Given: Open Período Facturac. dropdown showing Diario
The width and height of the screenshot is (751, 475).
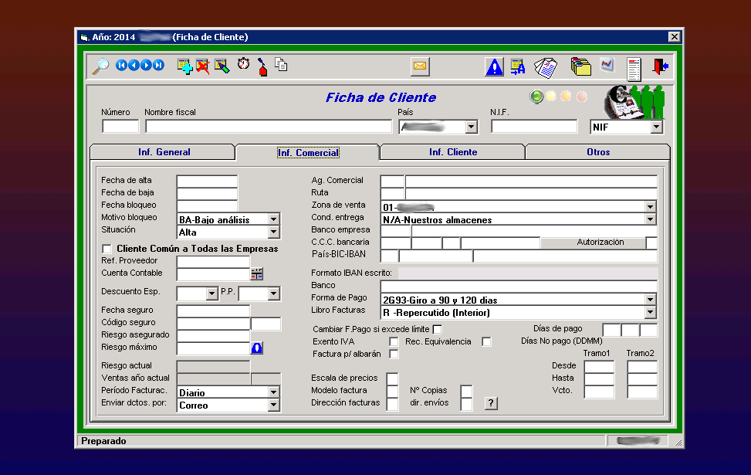Looking at the screenshot, I should click(273, 392).
